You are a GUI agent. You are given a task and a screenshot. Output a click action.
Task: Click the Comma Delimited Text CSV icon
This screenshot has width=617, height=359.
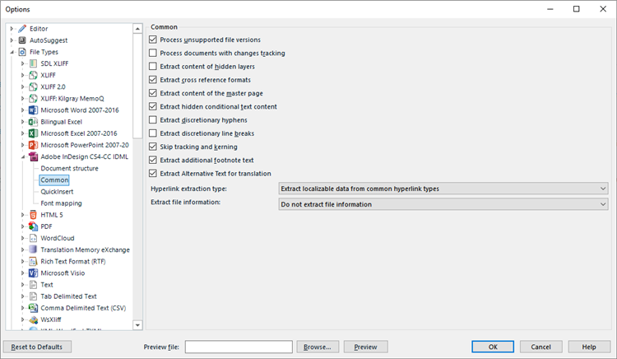click(x=34, y=308)
